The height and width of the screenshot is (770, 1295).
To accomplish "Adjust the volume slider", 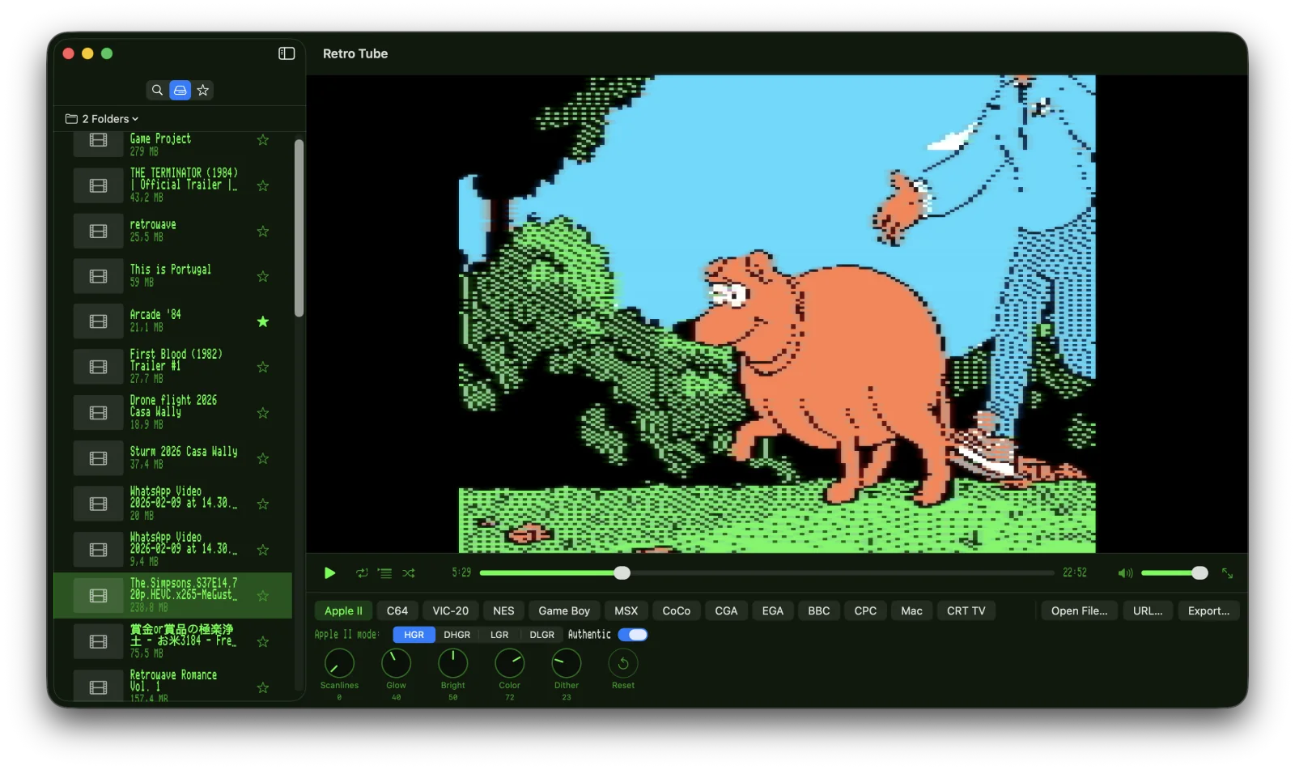I will click(x=1174, y=573).
